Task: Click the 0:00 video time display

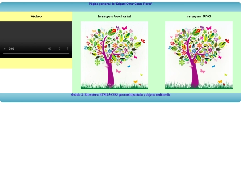Action: [12, 49]
